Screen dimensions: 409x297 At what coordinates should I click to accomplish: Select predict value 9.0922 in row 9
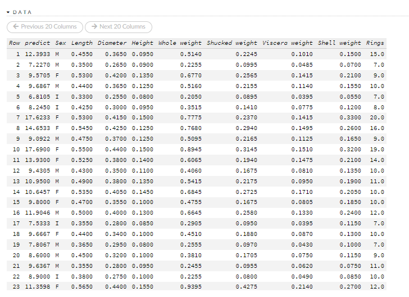(39, 139)
